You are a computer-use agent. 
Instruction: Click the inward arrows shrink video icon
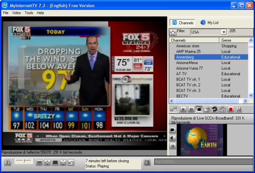click(x=47, y=162)
